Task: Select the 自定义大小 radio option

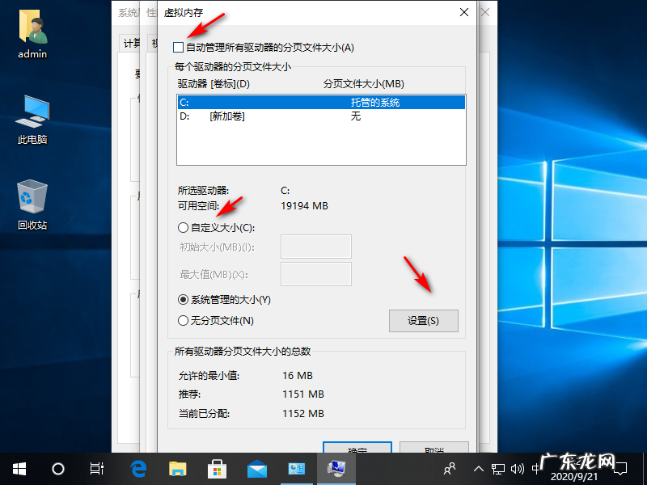Action: 184,228
